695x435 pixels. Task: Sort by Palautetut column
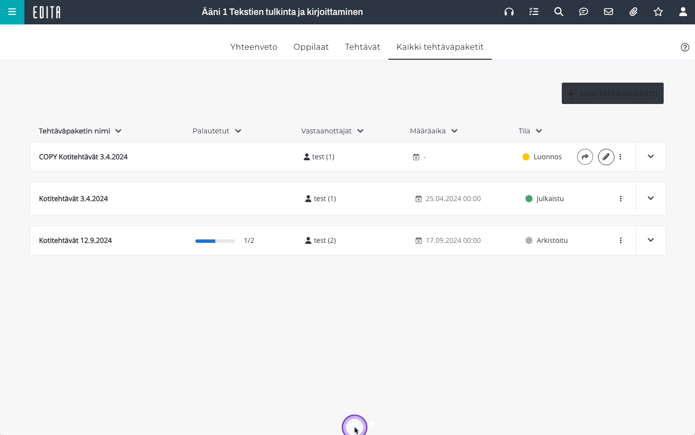(x=217, y=131)
